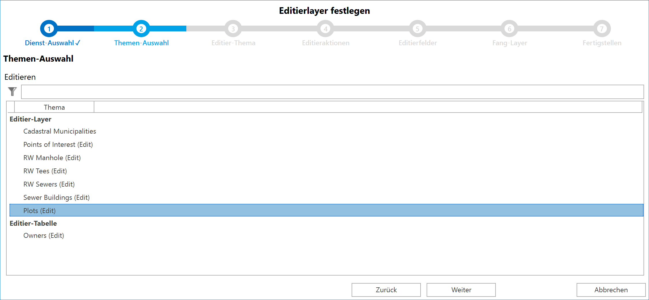Click the step 5 Editierfelder circle
649x300 pixels.
click(417, 29)
